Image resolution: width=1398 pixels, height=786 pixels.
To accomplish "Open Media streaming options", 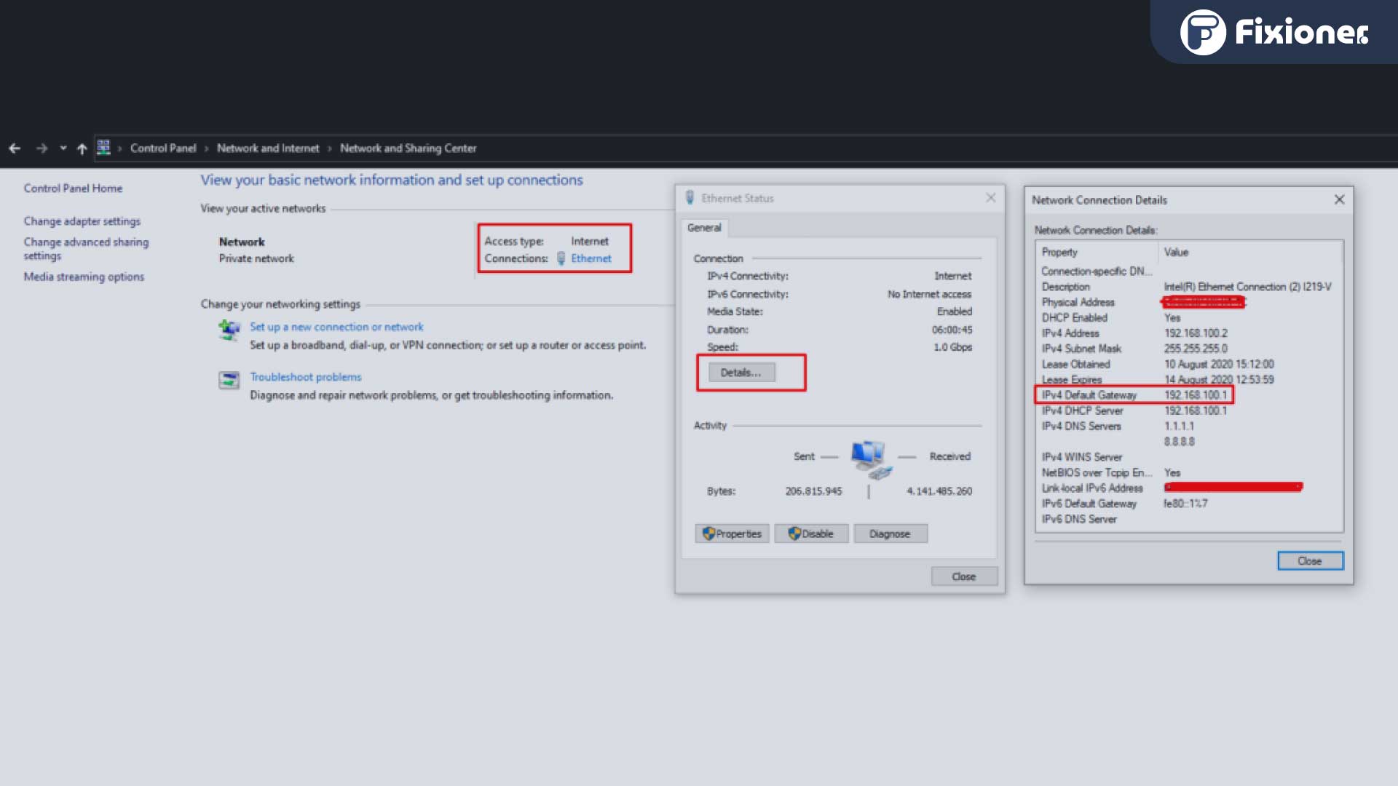I will pos(84,277).
